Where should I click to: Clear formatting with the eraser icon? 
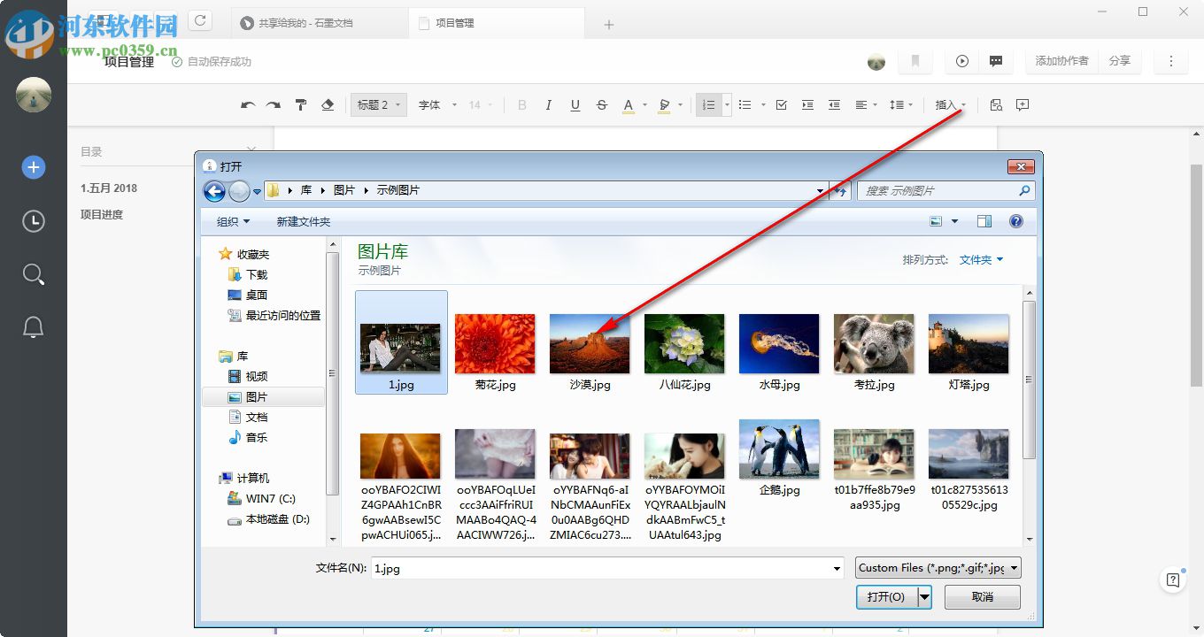(x=328, y=105)
